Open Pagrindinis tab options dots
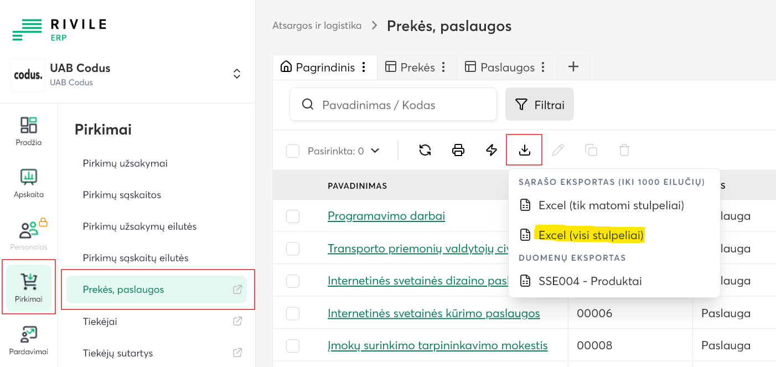This screenshot has height=367, width=776. point(364,67)
